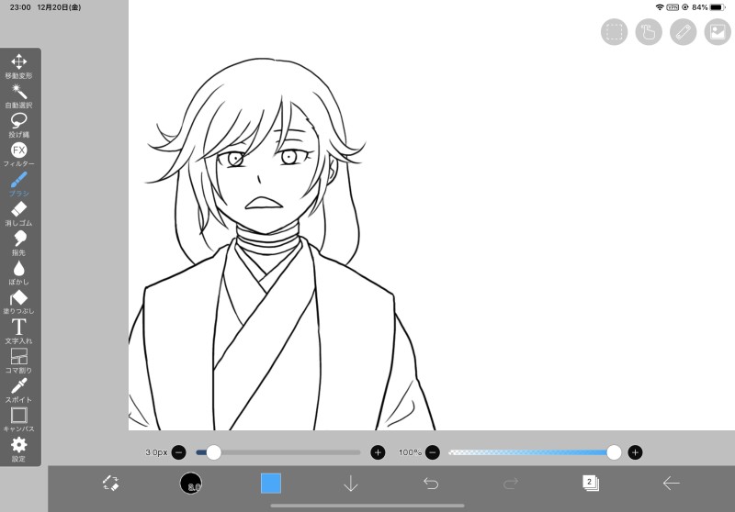Select the コマ割り frame divider tool
The image size is (735, 512).
coord(18,361)
